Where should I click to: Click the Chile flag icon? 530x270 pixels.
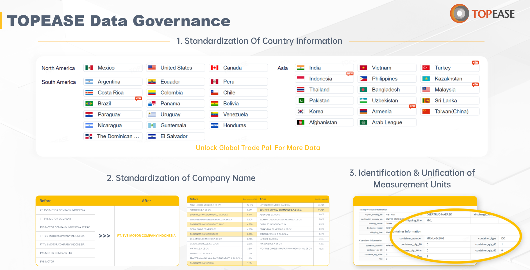(x=215, y=93)
